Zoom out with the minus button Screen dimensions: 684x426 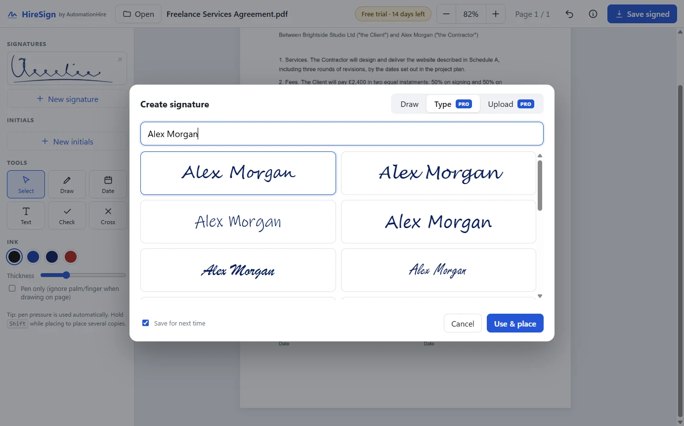click(x=446, y=14)
